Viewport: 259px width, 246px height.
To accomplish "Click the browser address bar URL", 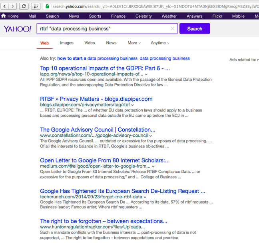I will tap(155, 6).
